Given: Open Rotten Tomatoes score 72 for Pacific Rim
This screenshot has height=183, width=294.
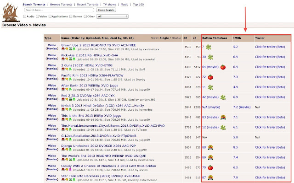Looking at the screenshot, I should click(x=204, y=77).
